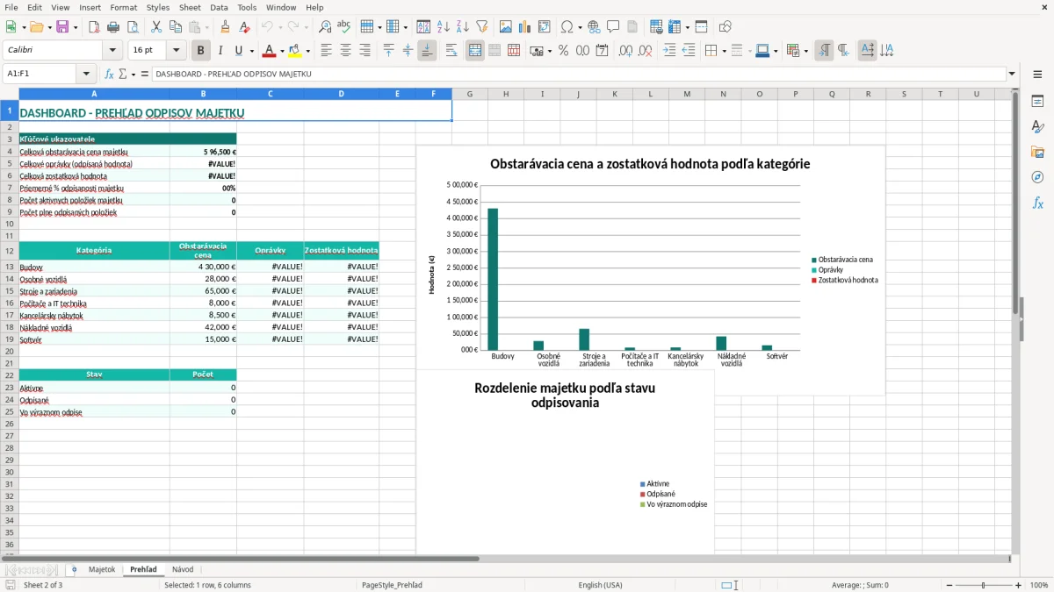Apply yellow background color swatch

point(295,51)
